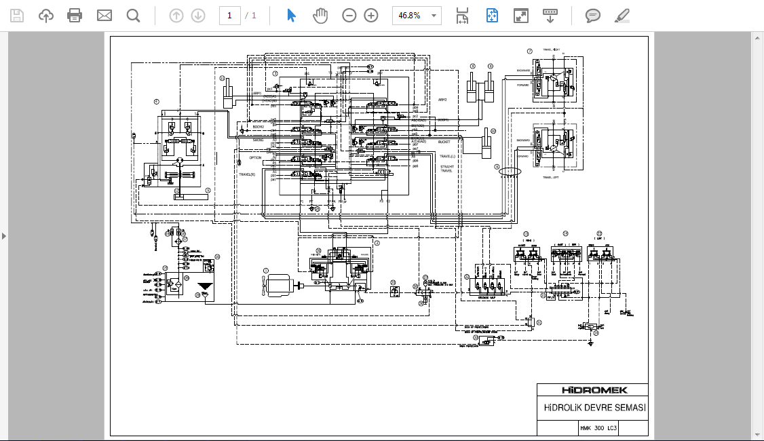Add a sticky note comment
Screen dimensions: 764x441
pos(592,16)
